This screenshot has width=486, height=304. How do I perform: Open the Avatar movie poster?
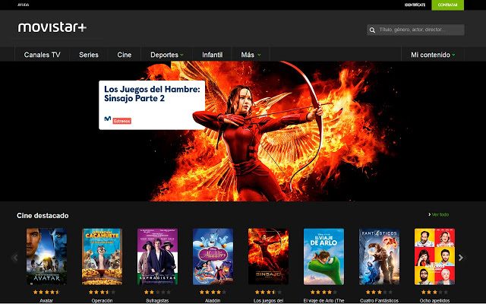[x=46, y=256]
